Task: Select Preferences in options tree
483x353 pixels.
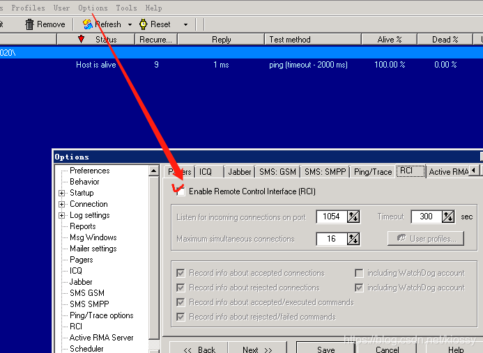Action: (90, 171)
